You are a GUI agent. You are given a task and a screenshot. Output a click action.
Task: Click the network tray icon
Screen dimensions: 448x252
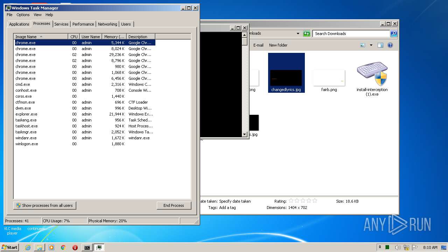(x=406, y=247)
